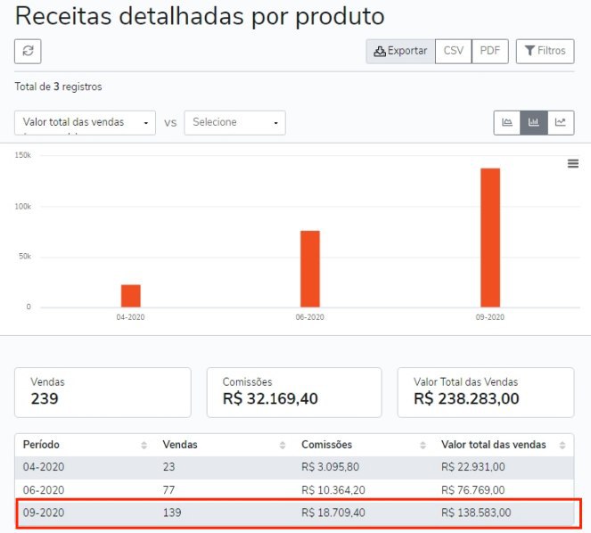
Task: Click the 06-2020 chart bar
Action: click(x=310, y=269)
